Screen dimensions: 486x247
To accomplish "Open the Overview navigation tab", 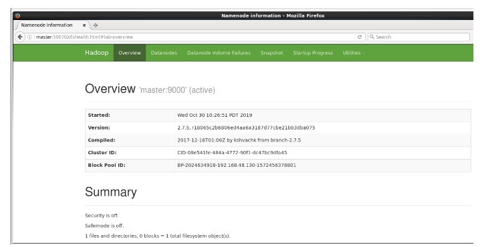I will click(x=130, y=53).
